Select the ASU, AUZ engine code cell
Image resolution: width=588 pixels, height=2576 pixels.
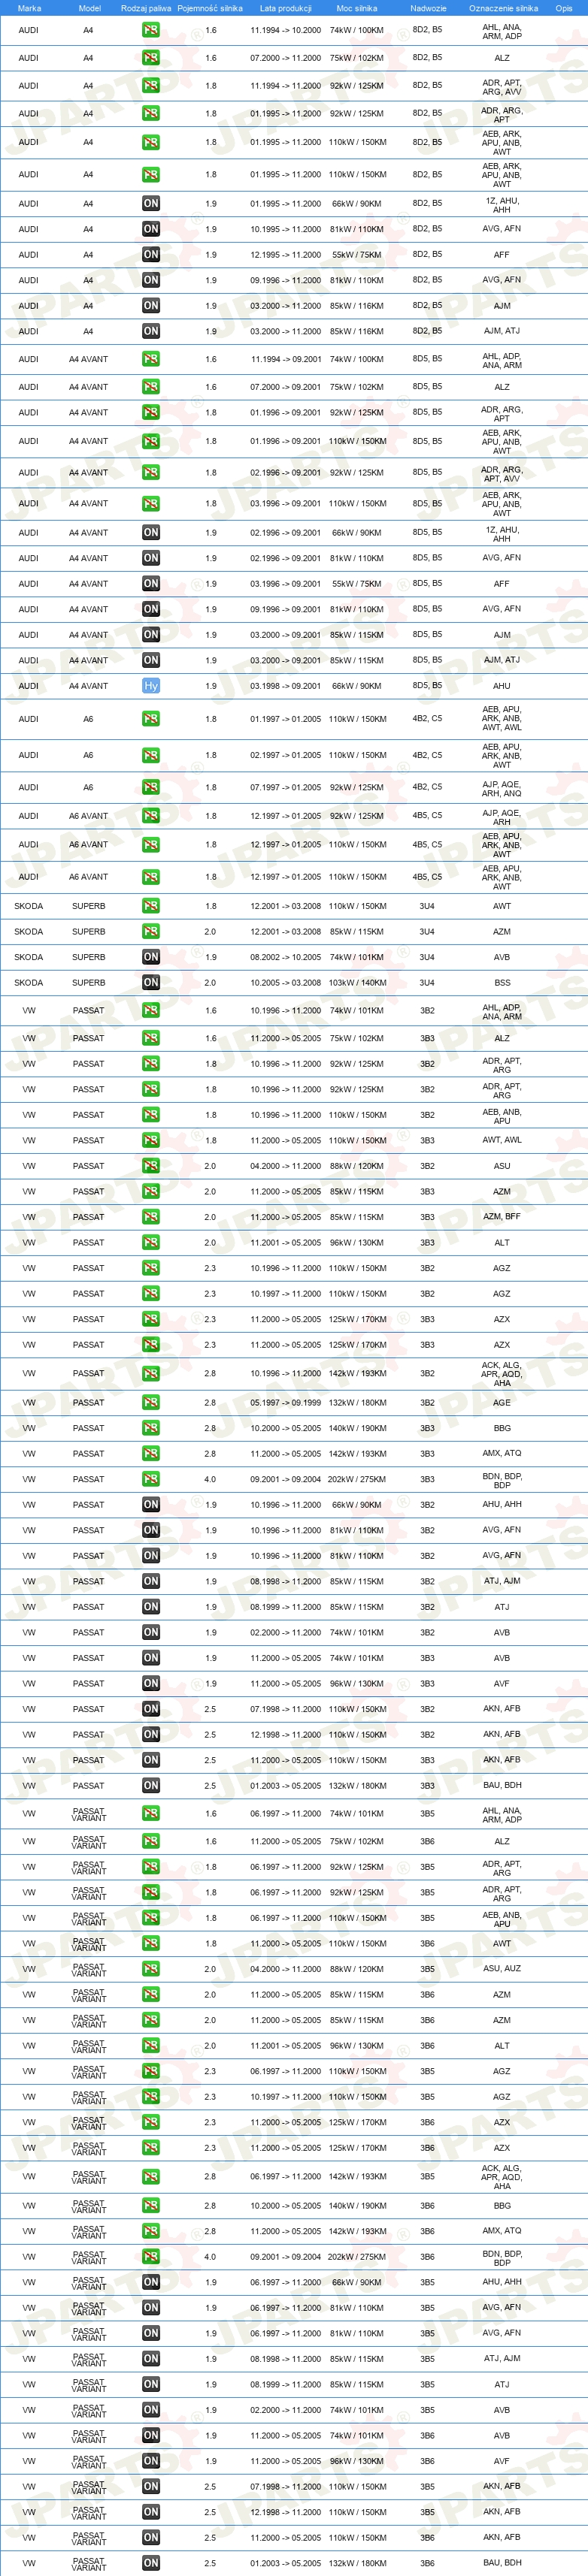tap(502, 1969)
